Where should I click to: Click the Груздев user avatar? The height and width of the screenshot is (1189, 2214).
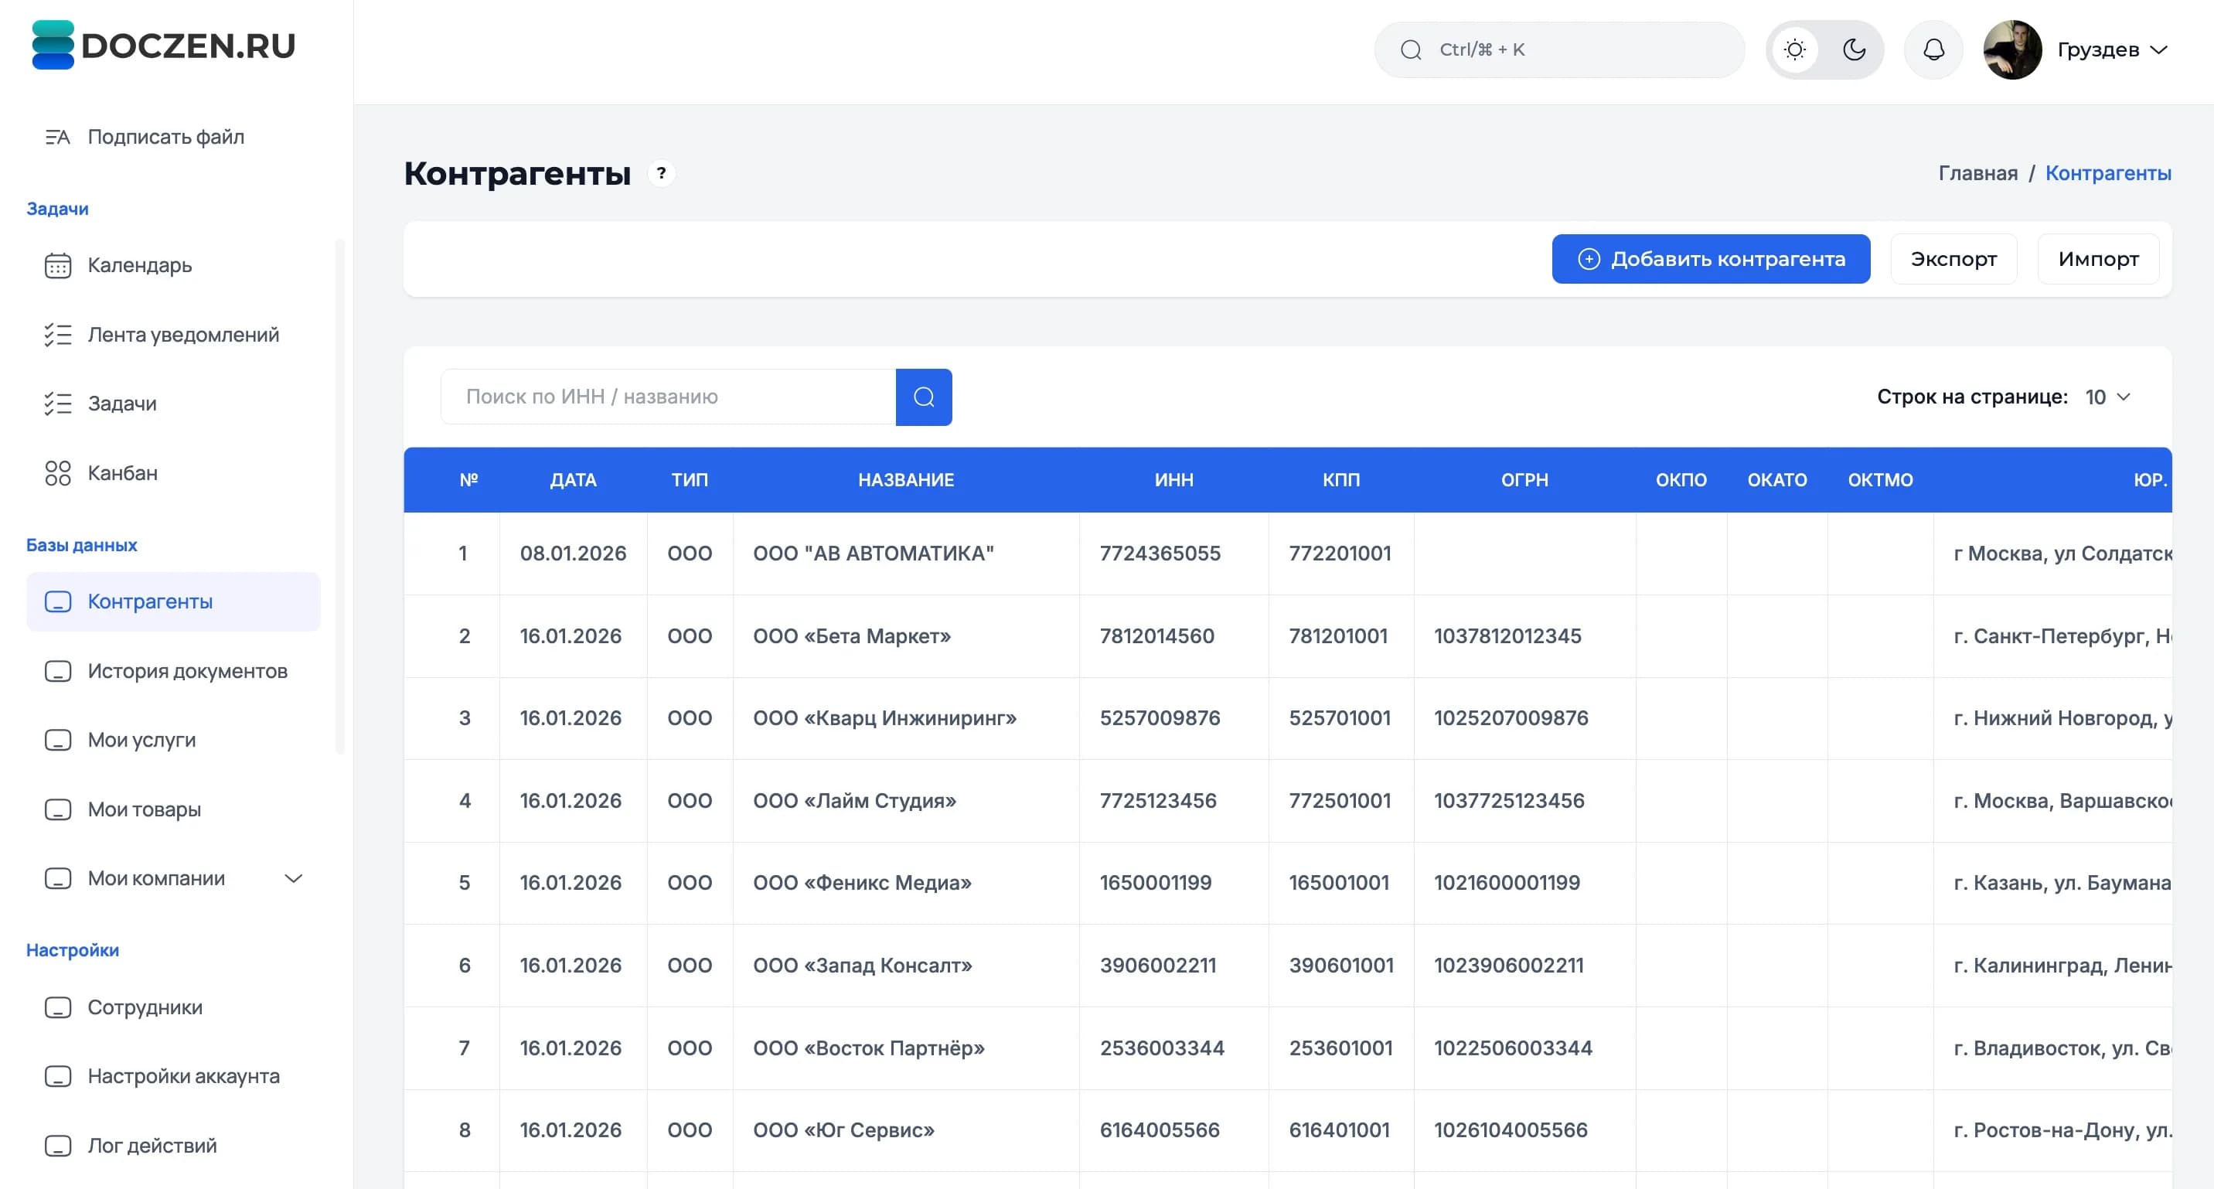[x=2012, y=50]
